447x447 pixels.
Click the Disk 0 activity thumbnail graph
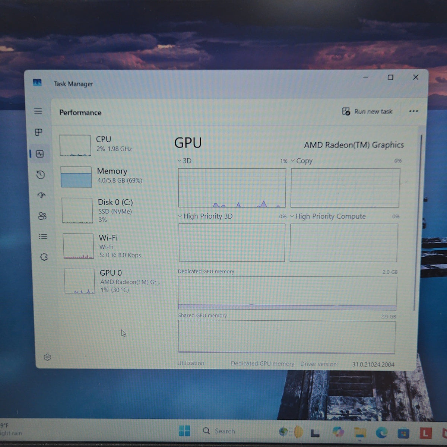77,210
